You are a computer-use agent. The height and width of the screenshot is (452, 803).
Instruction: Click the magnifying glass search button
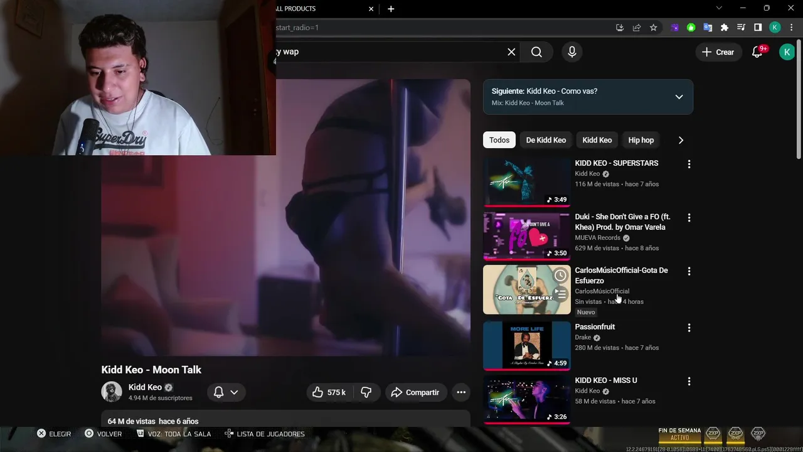coord(536,52)
